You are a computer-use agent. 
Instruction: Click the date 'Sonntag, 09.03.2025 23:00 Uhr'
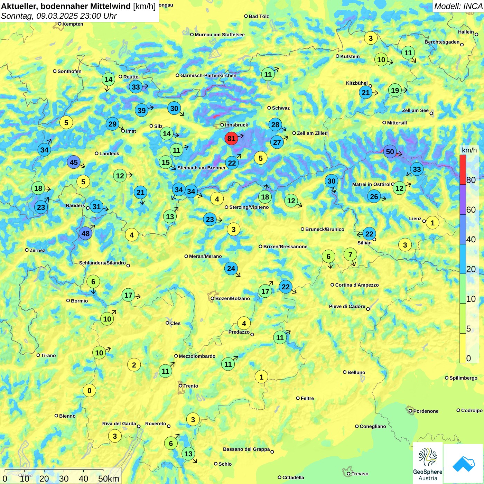pyautogui.click(x=59, y=16)
